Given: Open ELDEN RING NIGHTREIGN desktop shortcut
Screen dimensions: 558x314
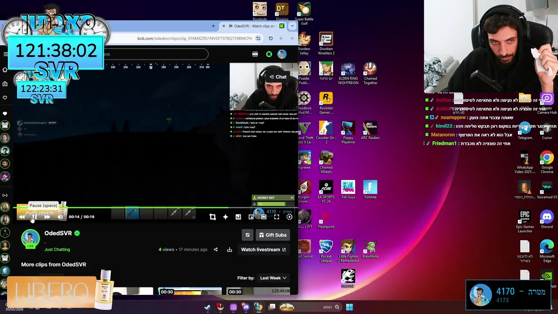Looking at the screenshot, I should 348,74.
